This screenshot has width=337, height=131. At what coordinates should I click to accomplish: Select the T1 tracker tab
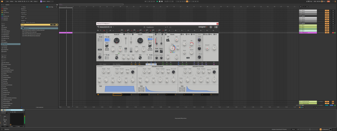[x=194, y=64]
